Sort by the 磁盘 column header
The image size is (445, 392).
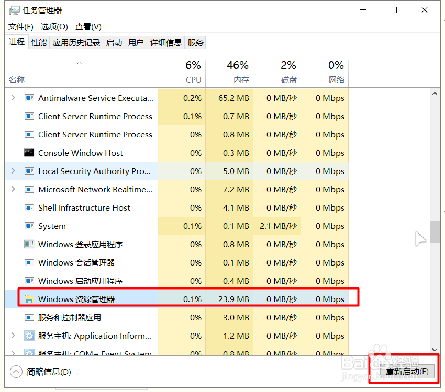coord(277,73)
